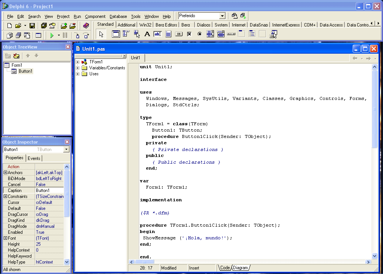
Task: Switch to the Events tab in Object Inspector
Action: [x=34, y=158]
